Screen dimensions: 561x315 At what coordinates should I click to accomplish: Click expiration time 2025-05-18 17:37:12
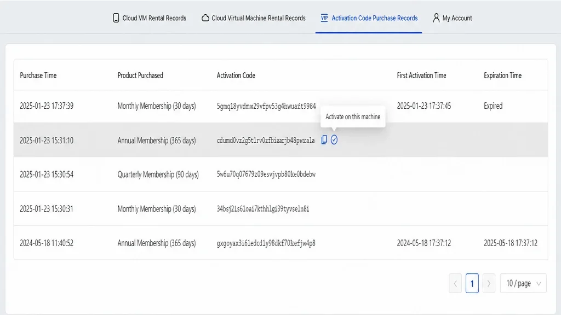[511, 243]
